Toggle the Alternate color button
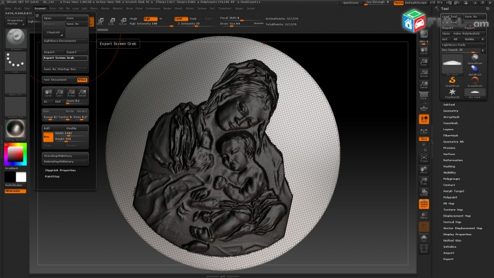This screenshot has height=278, width=494. pyautogui.click(x=15, y=191)
